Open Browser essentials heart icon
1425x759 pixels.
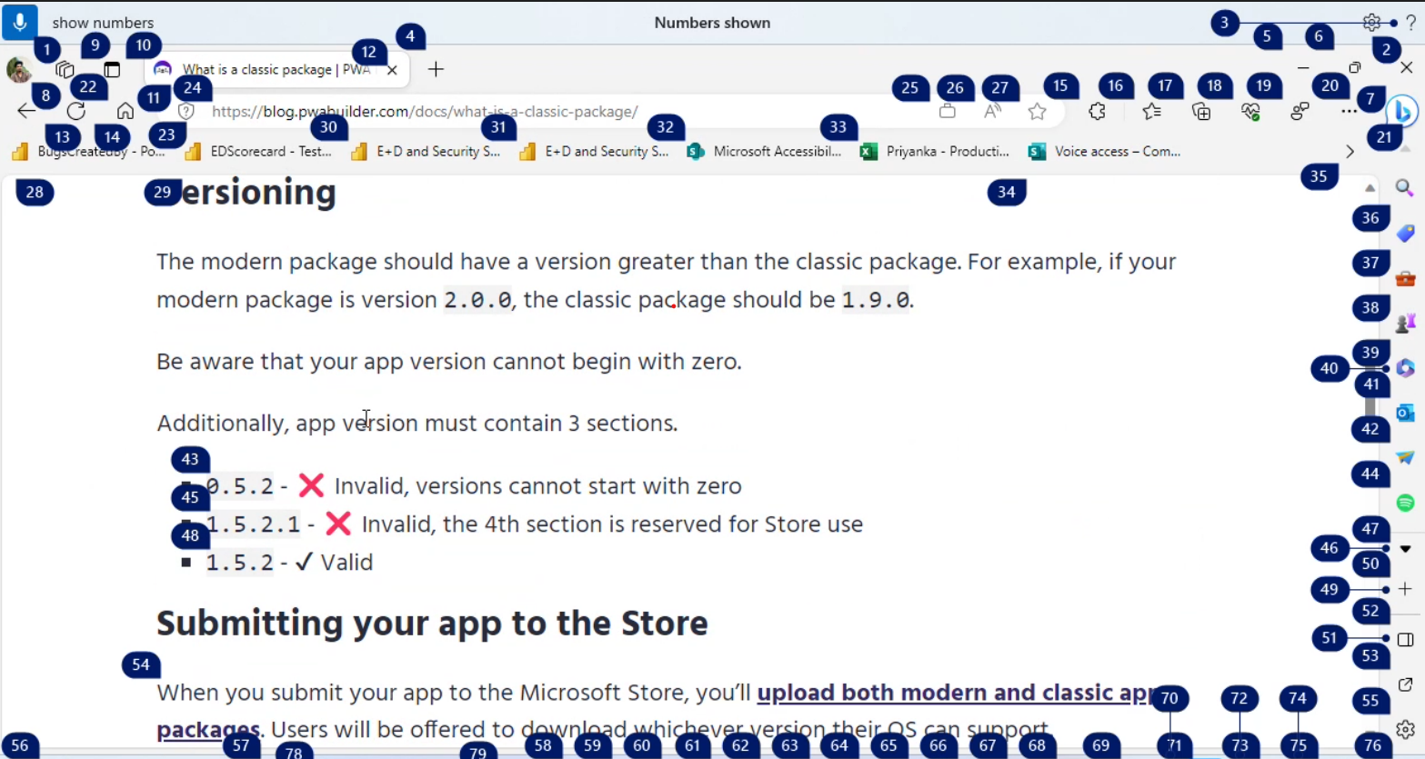(x=1250, y=111)
